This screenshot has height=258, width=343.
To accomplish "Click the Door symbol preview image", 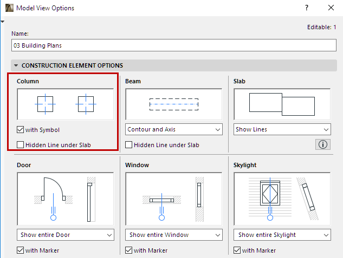I will coord(66,199).
